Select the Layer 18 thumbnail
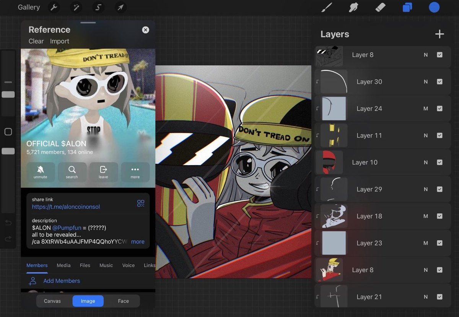459x317 pixels. (x=334, y=216)
